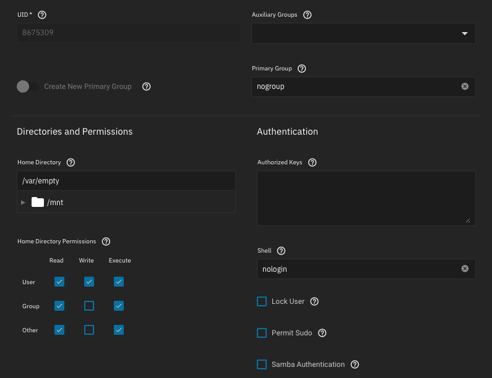
Task: Click the Execute column header
Action: [120, 261]
